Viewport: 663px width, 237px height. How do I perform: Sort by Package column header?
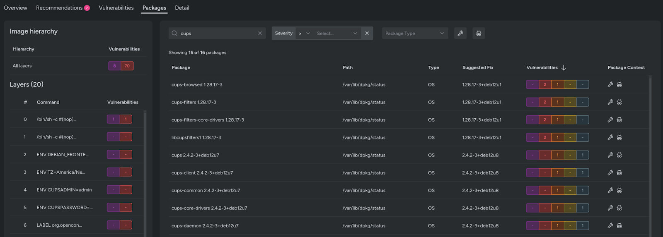point(181,67)
